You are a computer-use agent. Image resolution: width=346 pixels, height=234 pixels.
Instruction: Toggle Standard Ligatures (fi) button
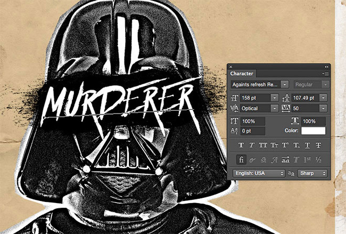241,159
